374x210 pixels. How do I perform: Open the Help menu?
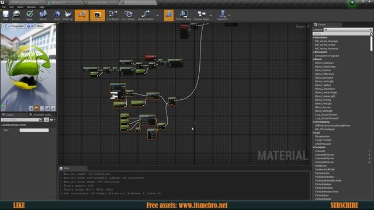(41, 7)
